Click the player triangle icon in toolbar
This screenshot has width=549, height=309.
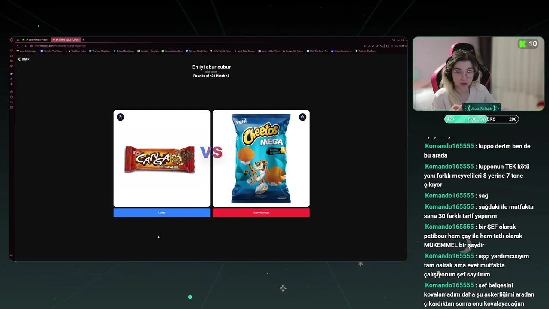pos(377,46)
